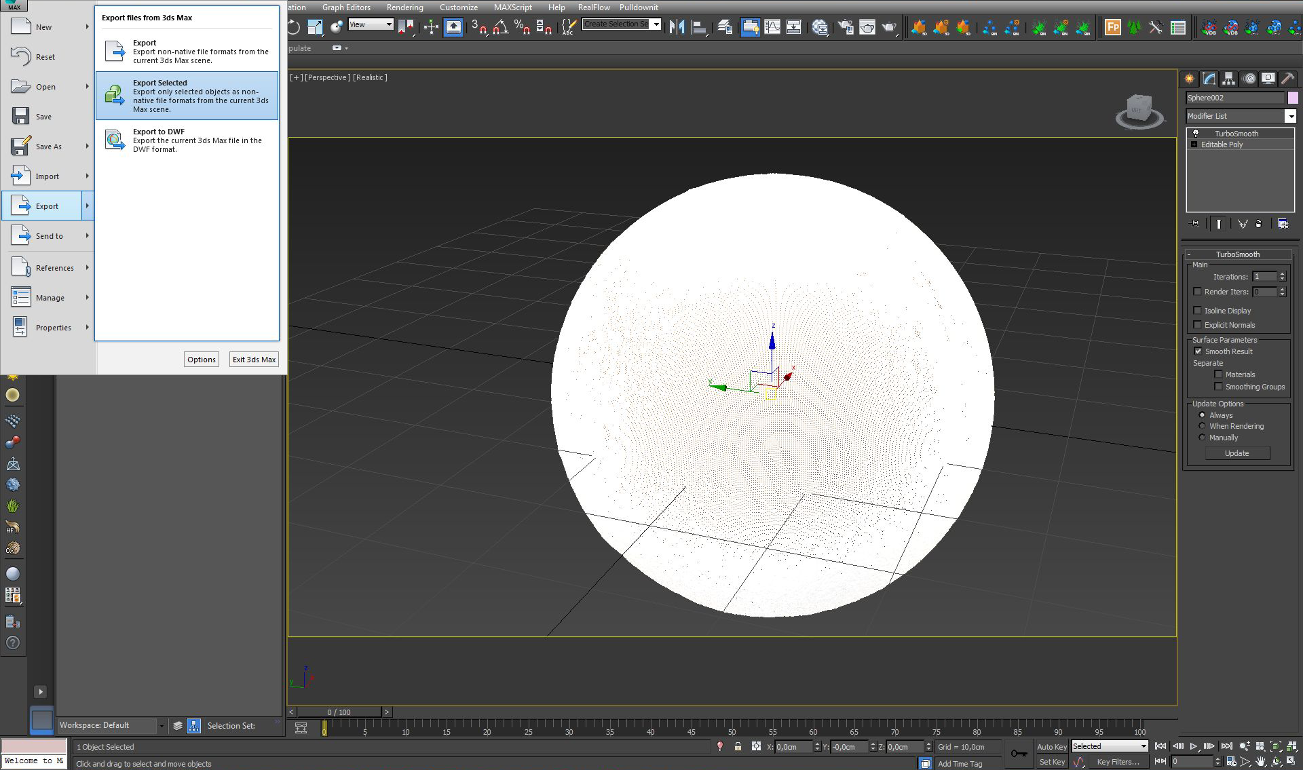Open the View reference coordinate dropdown
This screenshot has height=770, width=1303.
coord(371,24)
